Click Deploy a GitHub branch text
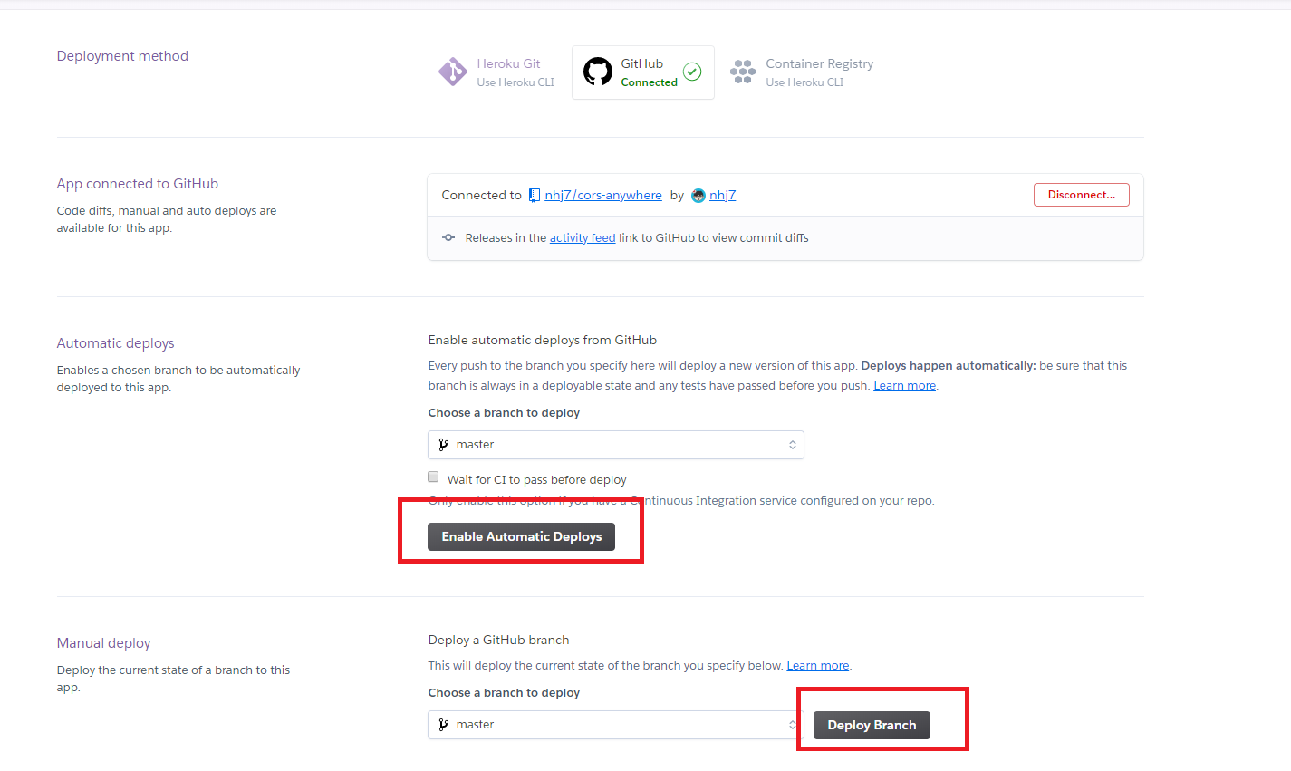 click(499, 640)
